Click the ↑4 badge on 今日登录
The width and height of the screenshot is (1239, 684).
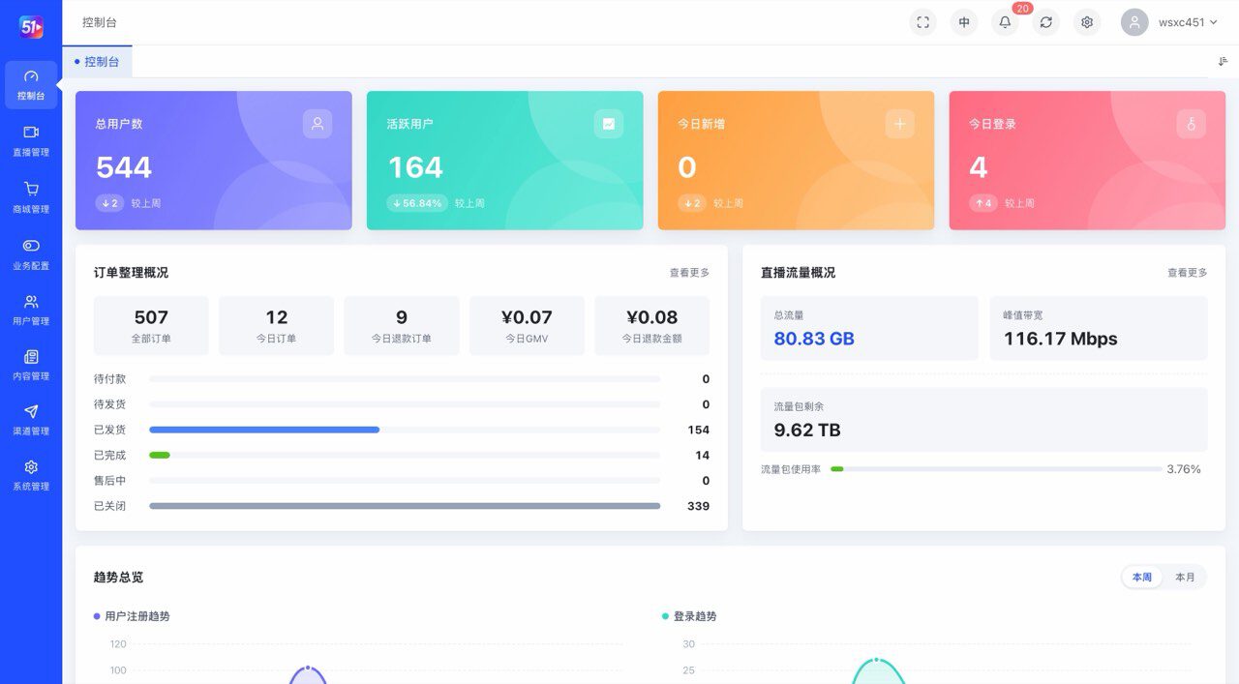click(983, 203)
